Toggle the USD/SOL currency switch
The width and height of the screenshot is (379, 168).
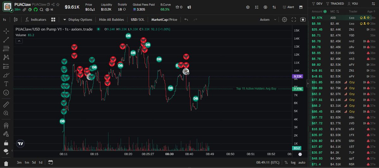pos(138,20)
